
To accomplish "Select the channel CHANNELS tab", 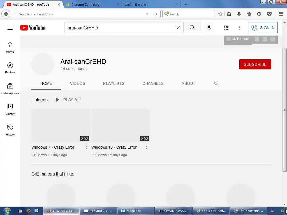I will pyautogui.click(x=153, y=83).
